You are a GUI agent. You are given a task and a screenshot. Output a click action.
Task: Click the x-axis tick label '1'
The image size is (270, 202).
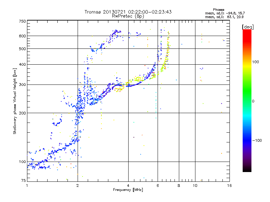pos(27,186)
